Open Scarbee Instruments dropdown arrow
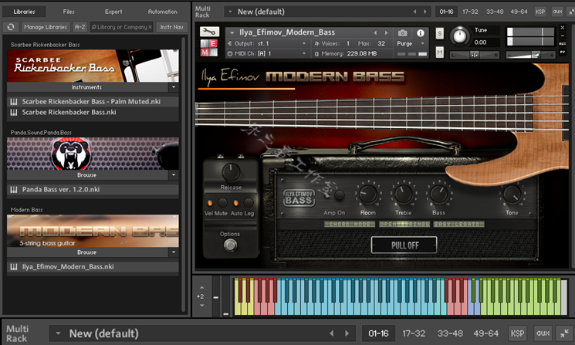 (174, 87)
